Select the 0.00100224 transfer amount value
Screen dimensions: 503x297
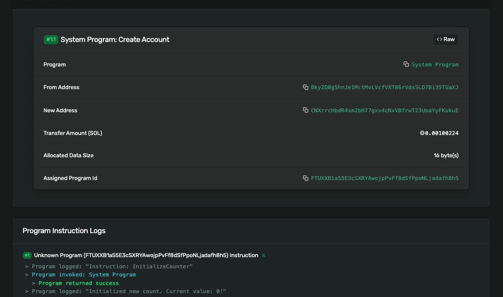(x=439, y=133)
